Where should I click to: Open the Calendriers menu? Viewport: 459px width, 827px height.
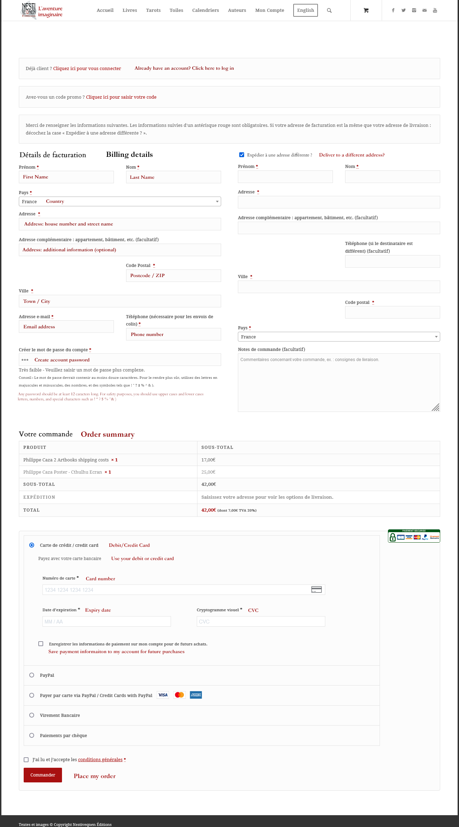coord(205,10)
